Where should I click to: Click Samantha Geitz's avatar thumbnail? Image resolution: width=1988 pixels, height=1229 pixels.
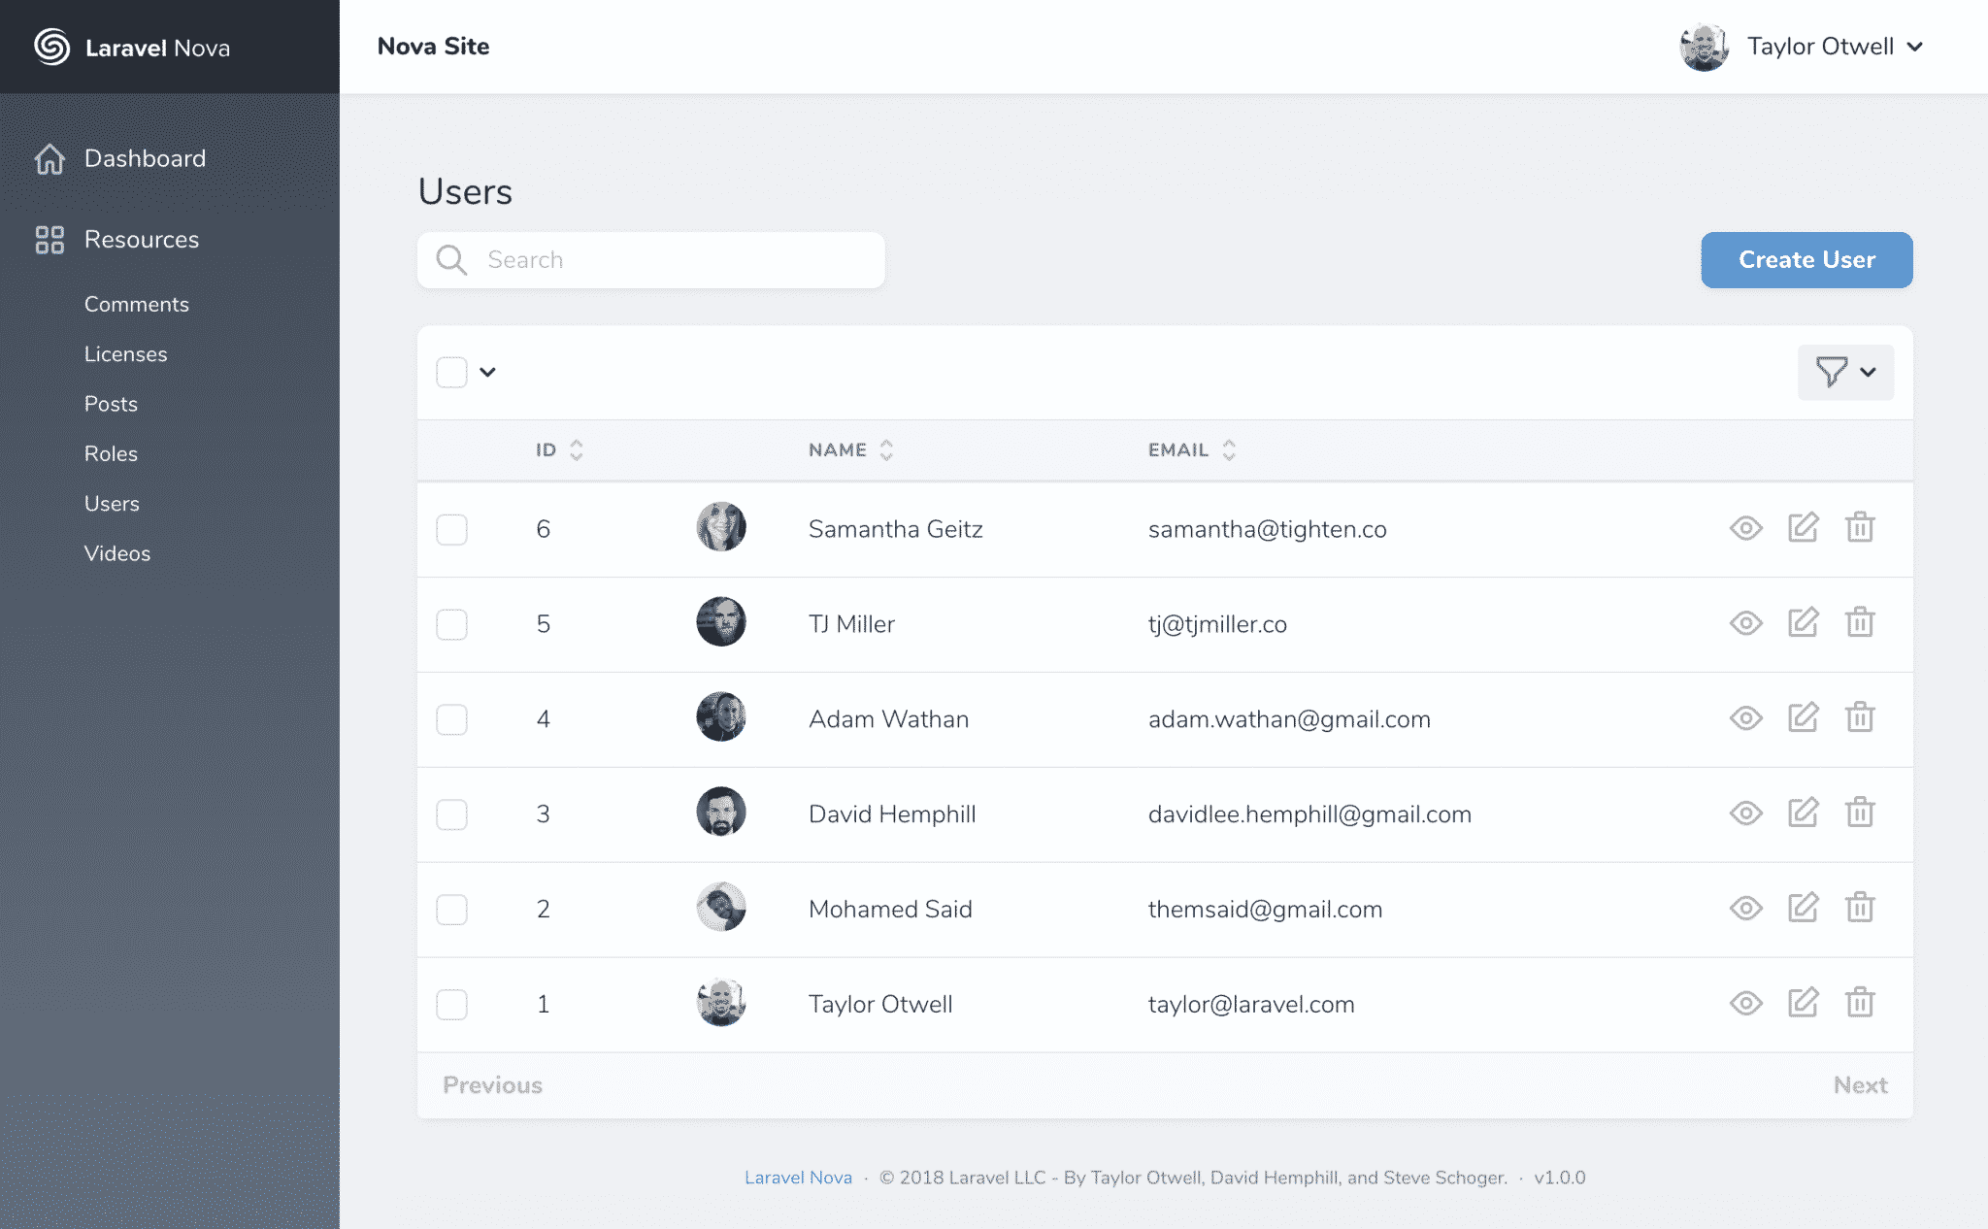point(721,527)
